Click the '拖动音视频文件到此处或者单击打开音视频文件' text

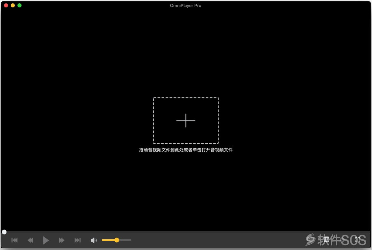click(186, 150)
